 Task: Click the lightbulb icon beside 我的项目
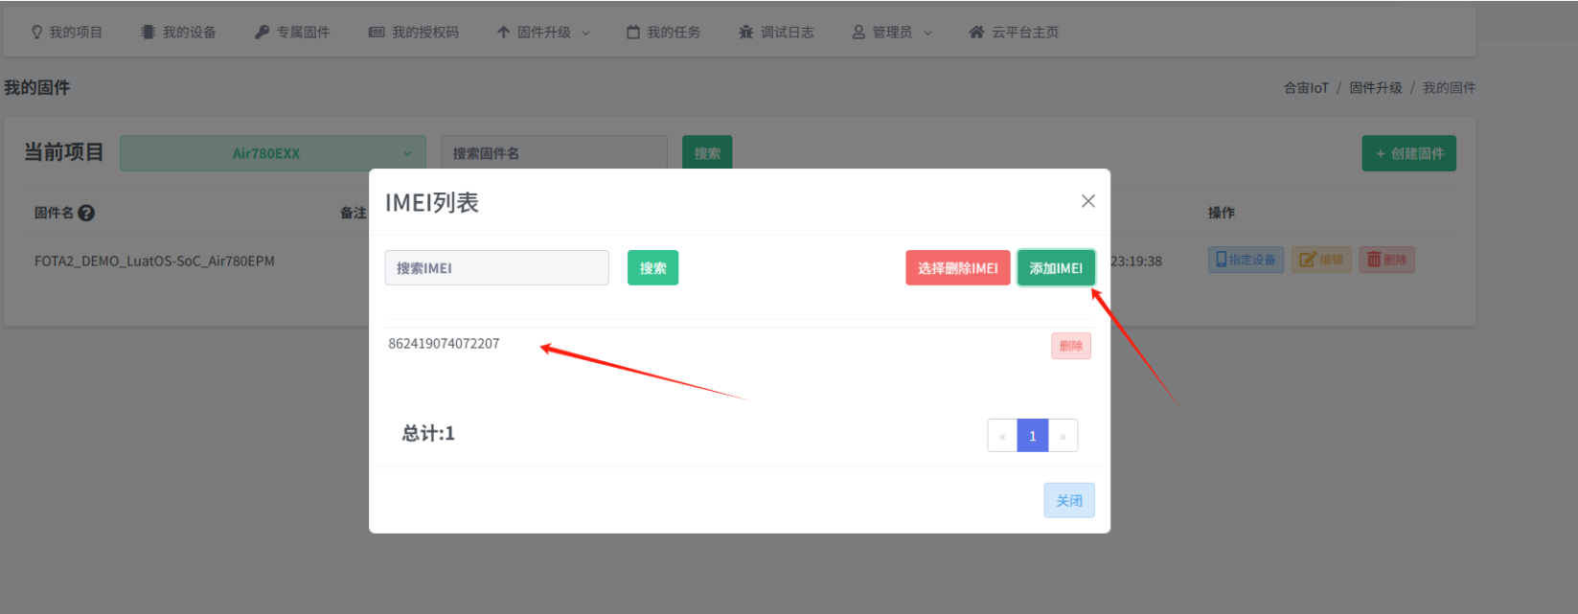pyautogui.click(x=37, y=33)
